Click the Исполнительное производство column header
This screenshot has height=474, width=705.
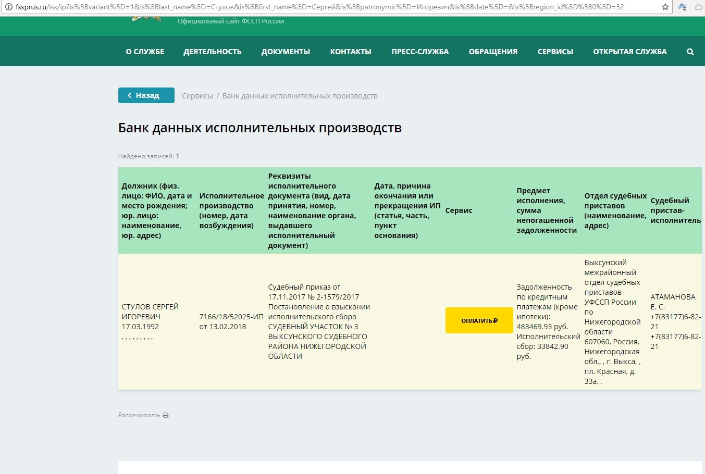click(232, 210)
